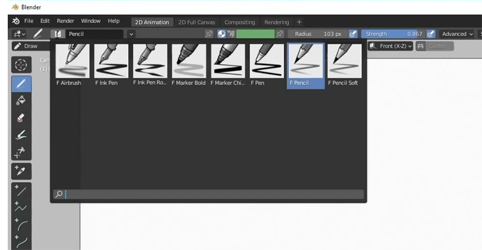482x250 pixels.
Task: Select the Cutter tool
Action: pos(21,152)
